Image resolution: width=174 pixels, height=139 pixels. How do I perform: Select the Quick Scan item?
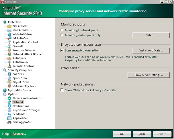coord(20,78)
